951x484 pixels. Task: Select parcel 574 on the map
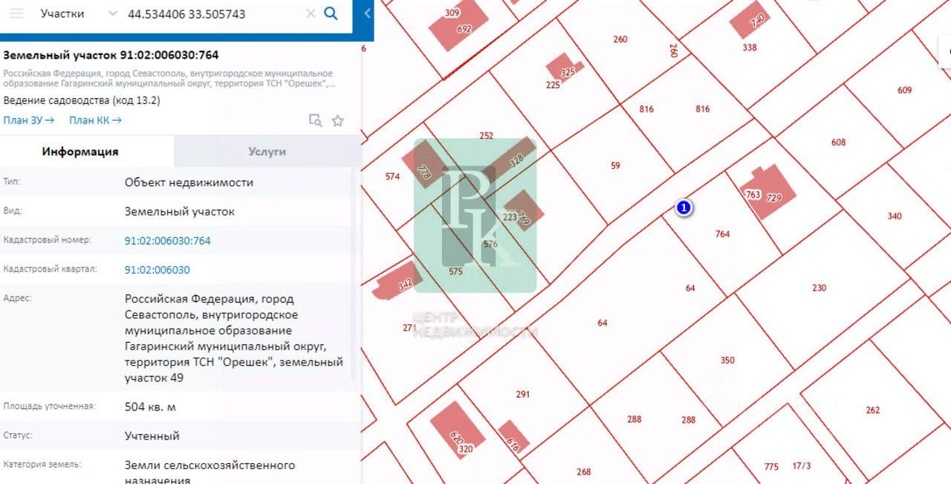pyautogui.click(x=392, y=177)
